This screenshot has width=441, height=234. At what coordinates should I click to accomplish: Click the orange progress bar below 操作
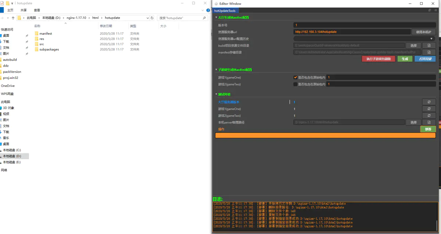click(x=325, y=135)
